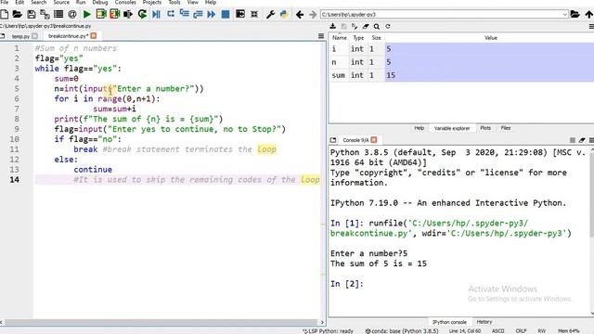Browse console tabs button left of Console 9/A
Image resolution: width=594 pixels, height=334 pixels.
[333, 140]
